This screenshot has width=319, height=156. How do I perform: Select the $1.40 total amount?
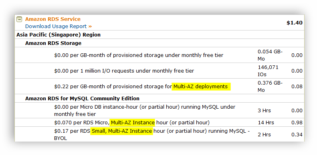tap(295, 23)
